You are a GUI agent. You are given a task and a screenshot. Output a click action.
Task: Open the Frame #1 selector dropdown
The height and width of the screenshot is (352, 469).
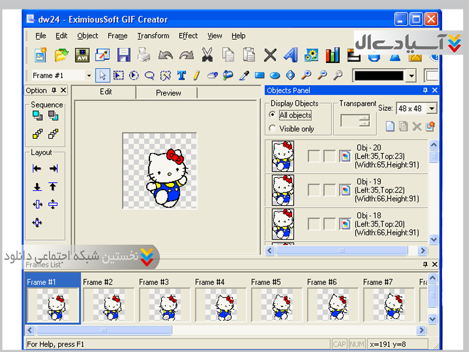point(89,76)
